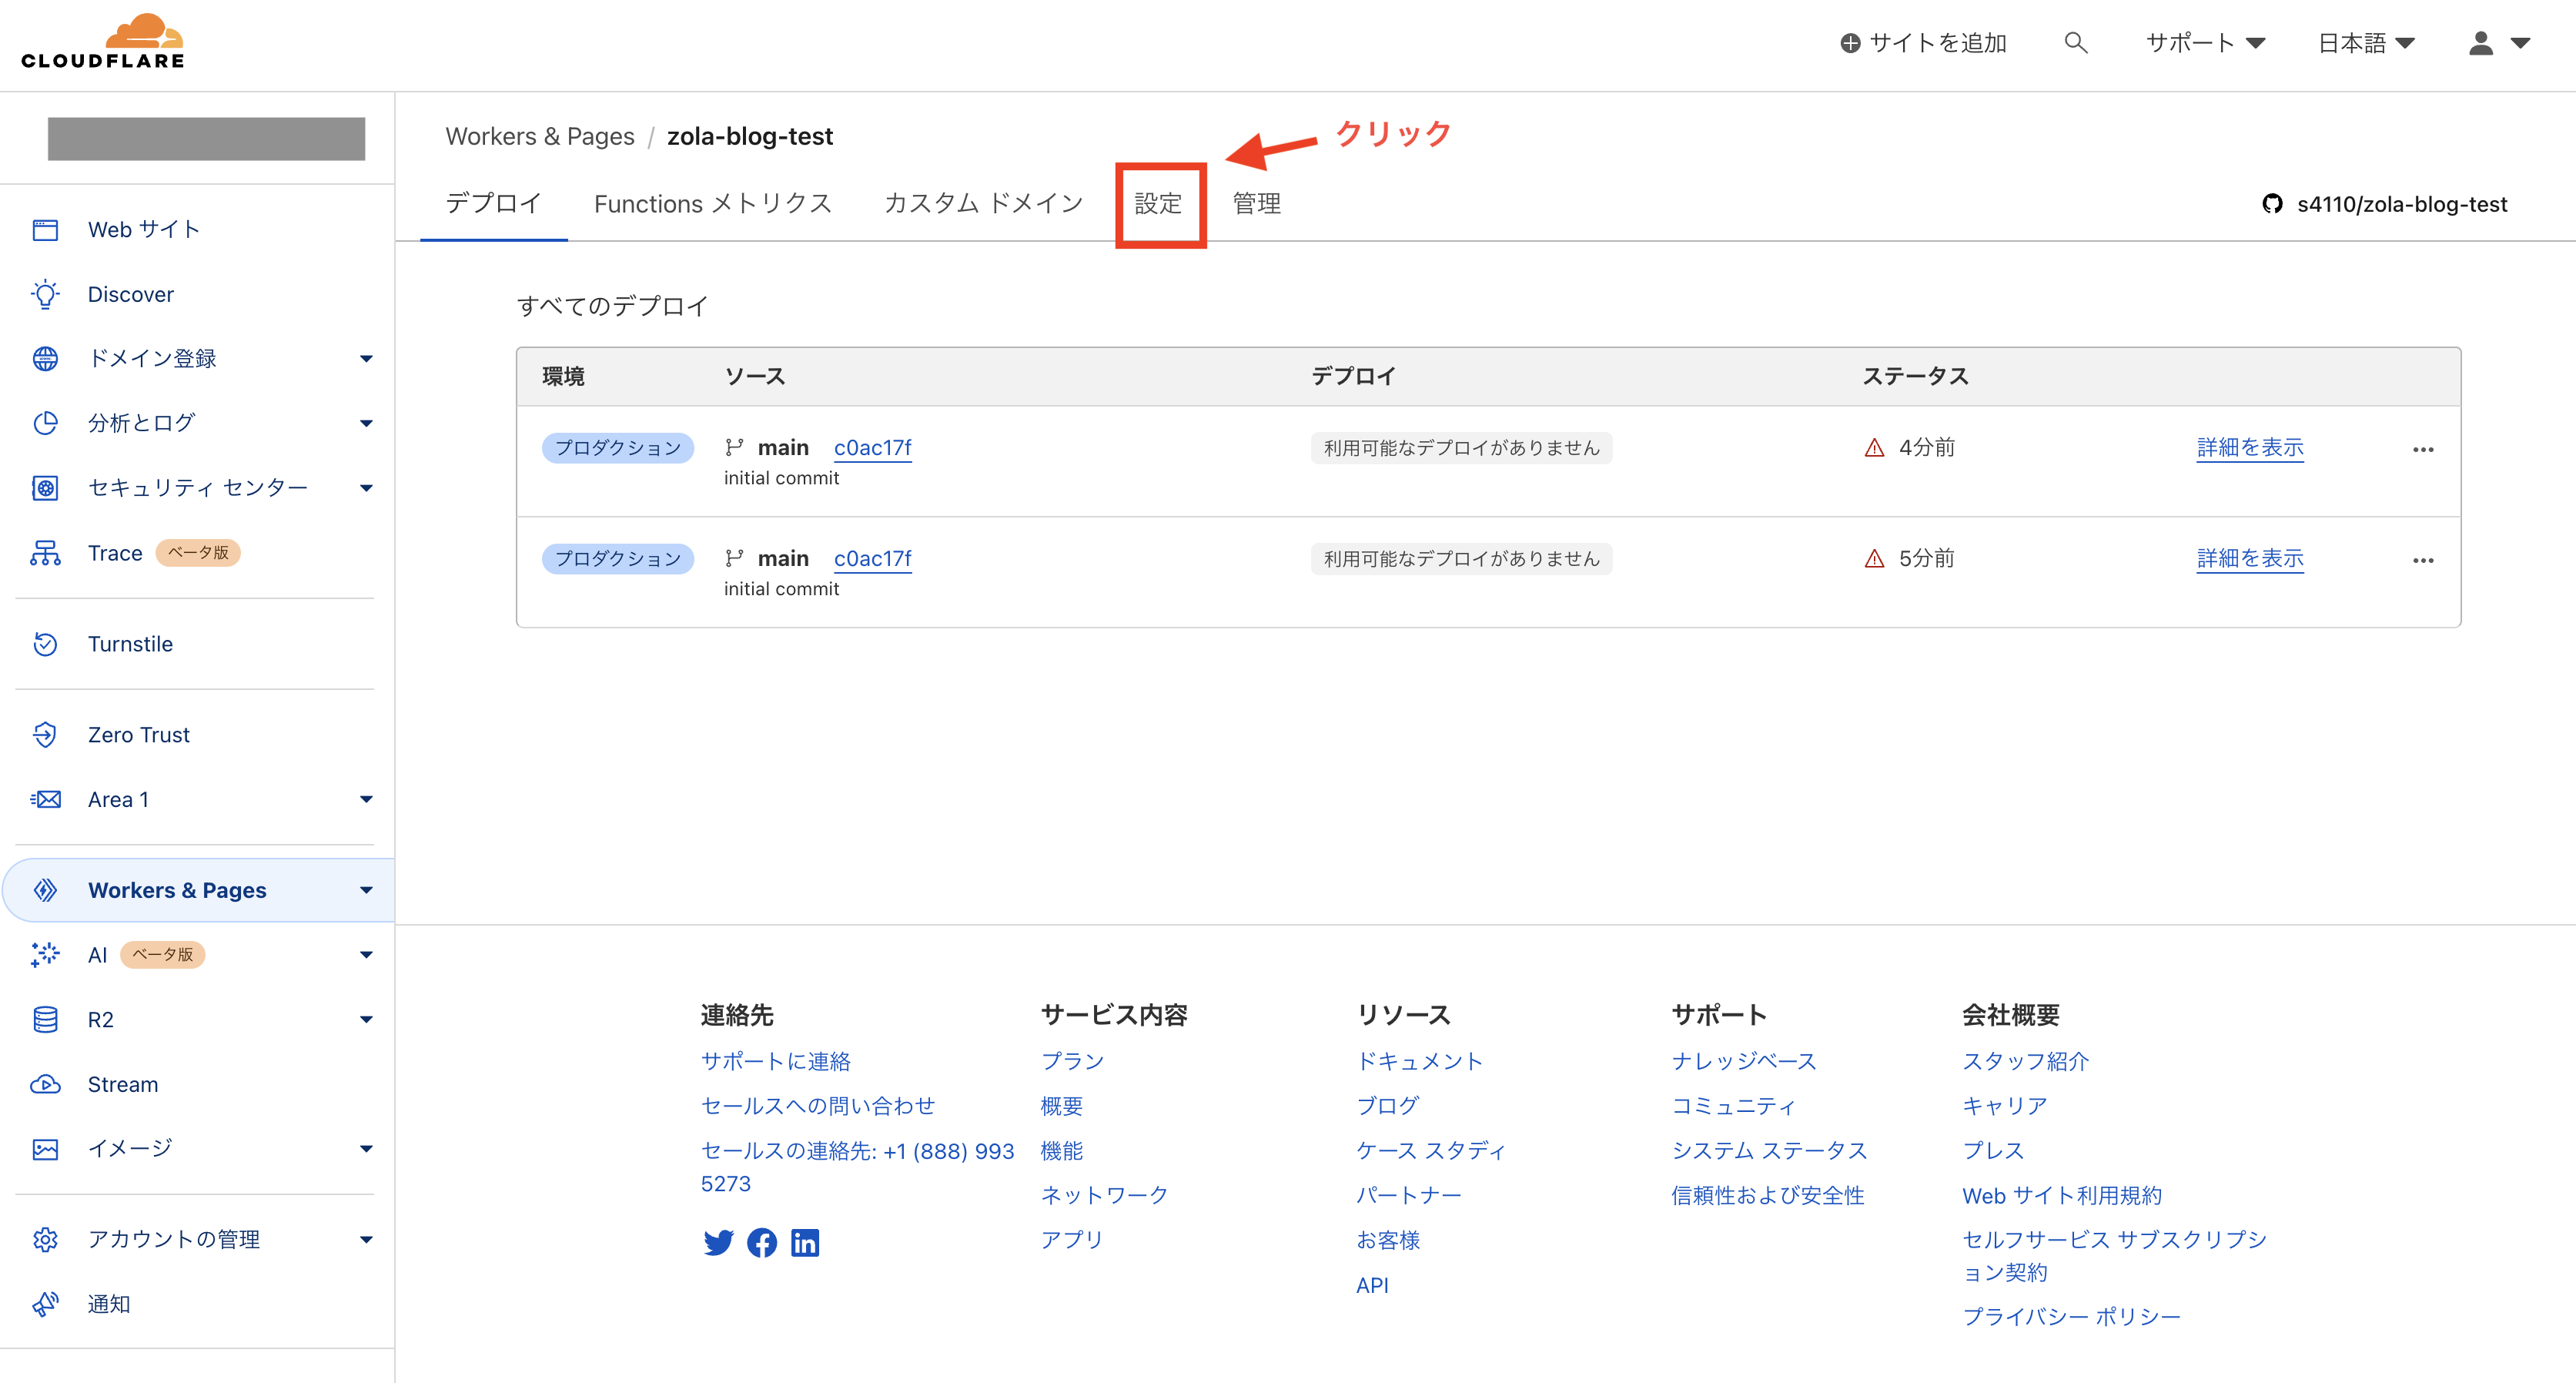
Task: Click the サイトを追加 button
Action: pyautogui.click(x=1923, y=43)
